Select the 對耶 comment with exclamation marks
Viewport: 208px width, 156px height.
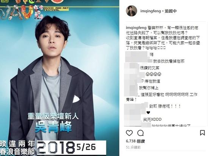tap(165, 106)
